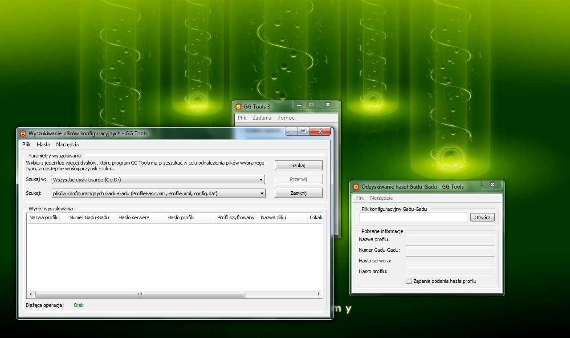Click the Hasło serwera field in recovery window
This screenshot has height=338, width=570.
[x=450, y=261]
